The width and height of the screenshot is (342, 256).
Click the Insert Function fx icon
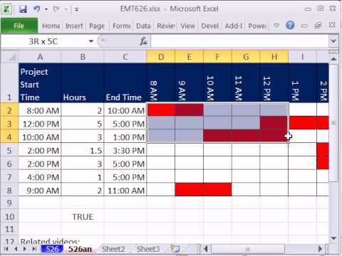pos(143,41)
